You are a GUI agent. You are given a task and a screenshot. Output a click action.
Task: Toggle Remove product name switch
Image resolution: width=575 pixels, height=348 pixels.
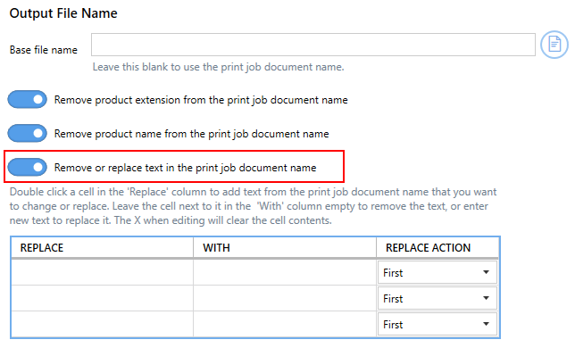[28, 133]
